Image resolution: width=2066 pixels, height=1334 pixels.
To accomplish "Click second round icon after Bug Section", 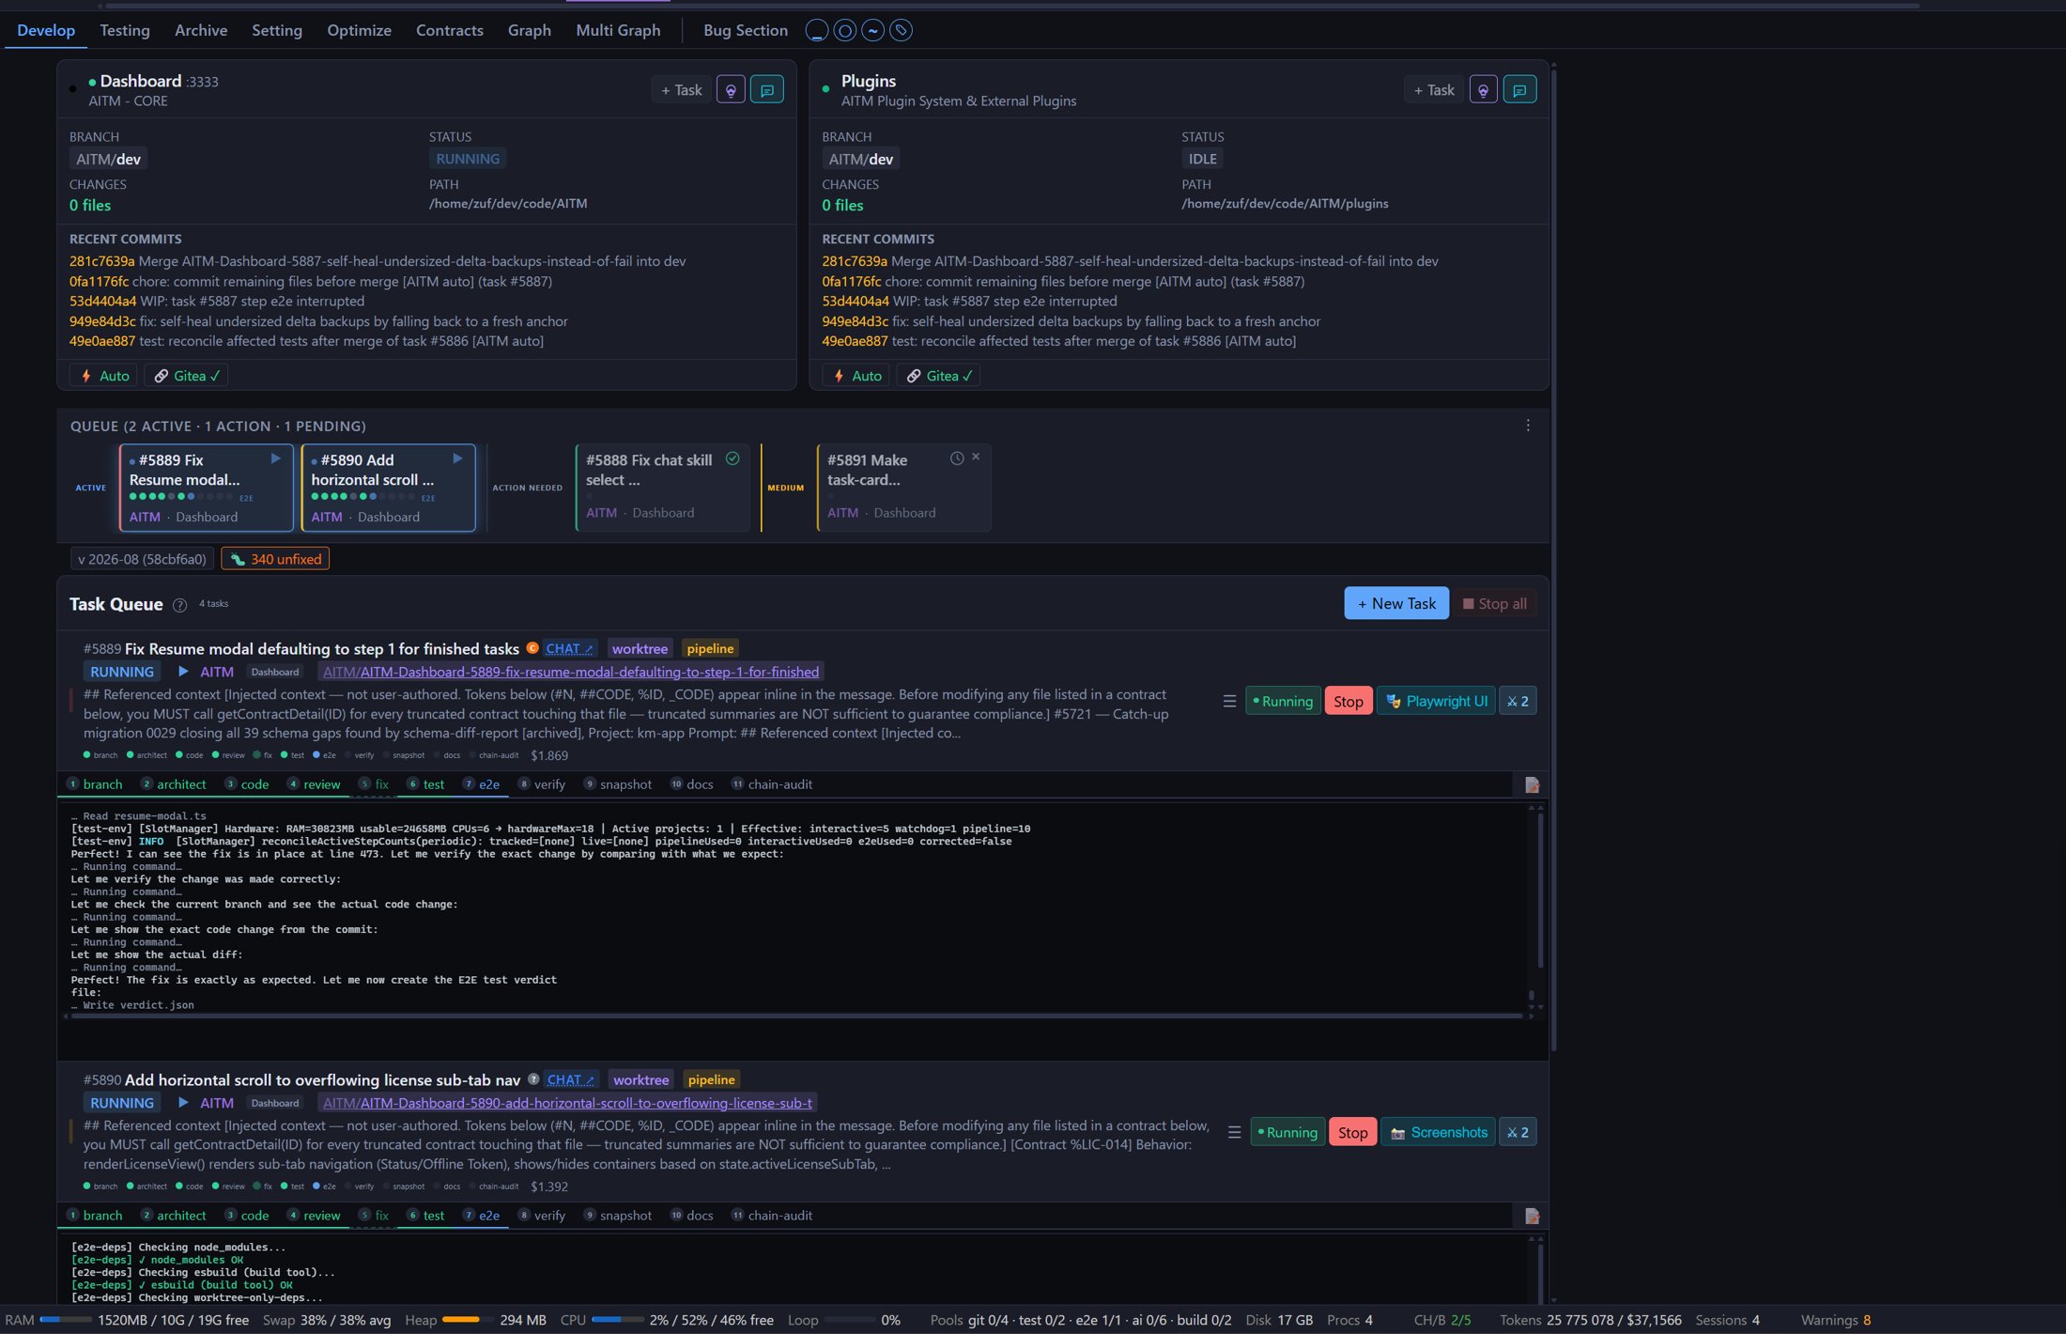I will click(x=845, y=31).
